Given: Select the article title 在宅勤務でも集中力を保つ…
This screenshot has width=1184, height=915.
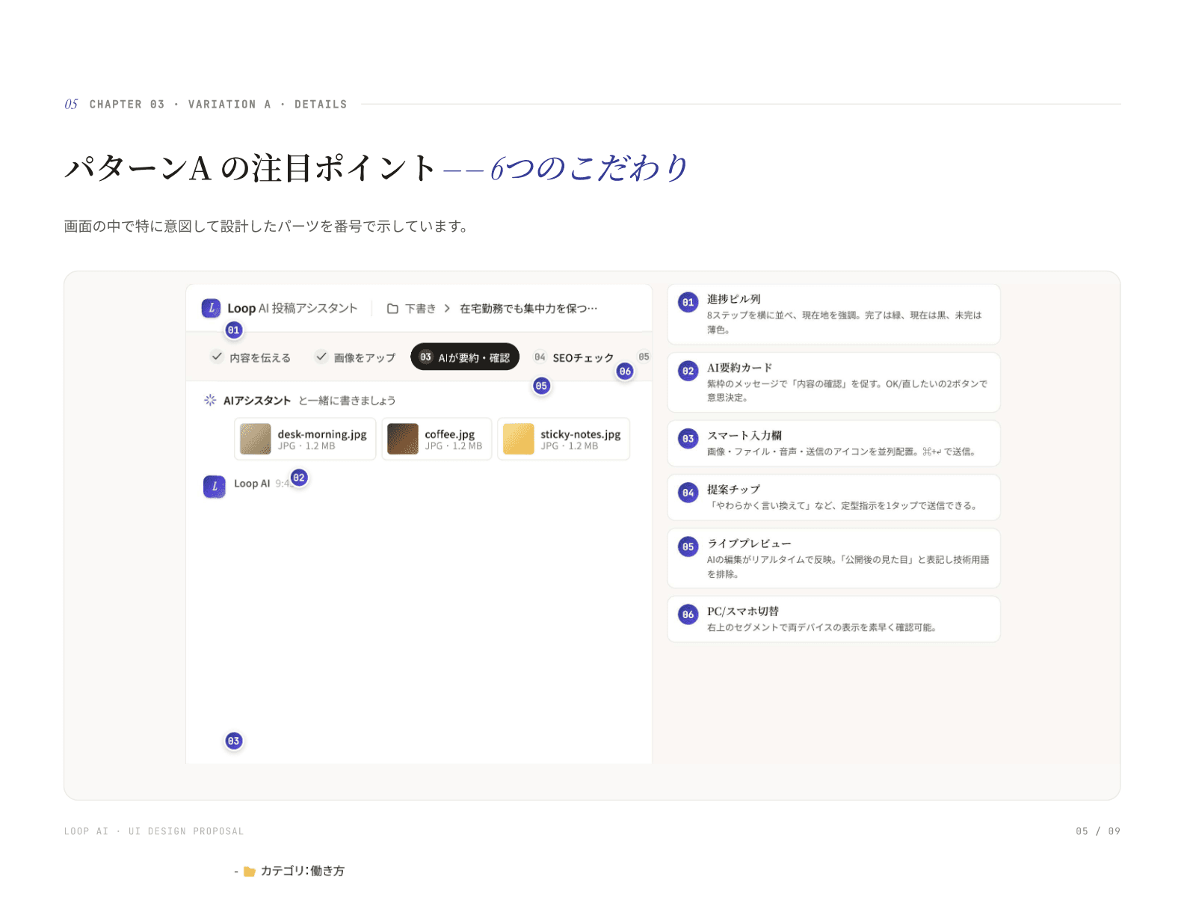Looking at the screenshot, I should (x=528, y=309).
